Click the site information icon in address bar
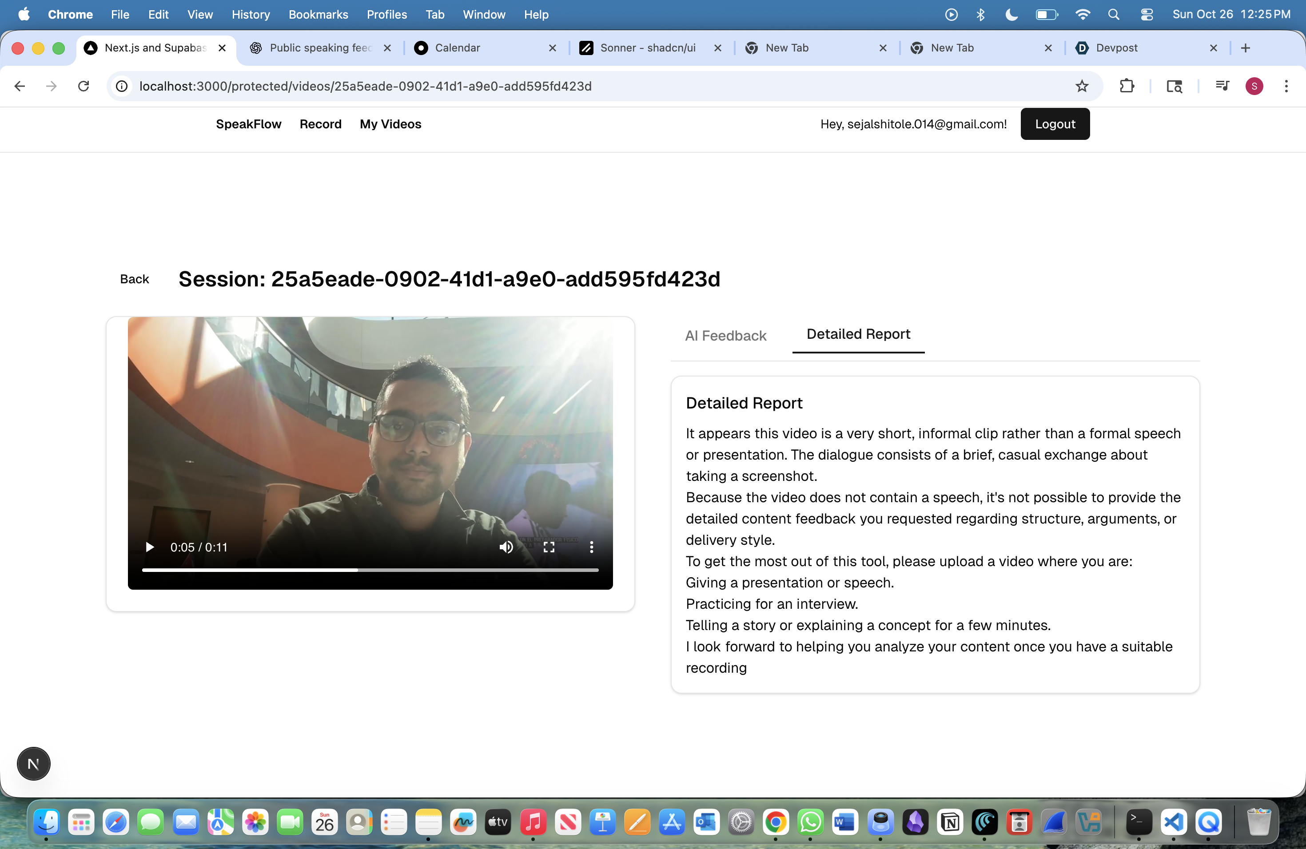Image resolution: width=1306 pixels, height=849 pixels. (x=122, y=86)
